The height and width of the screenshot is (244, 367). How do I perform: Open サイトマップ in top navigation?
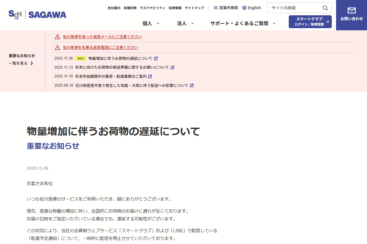[194, 8]
